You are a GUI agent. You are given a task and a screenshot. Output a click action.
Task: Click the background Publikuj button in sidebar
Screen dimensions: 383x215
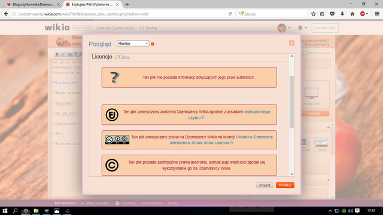click(314, 113)
